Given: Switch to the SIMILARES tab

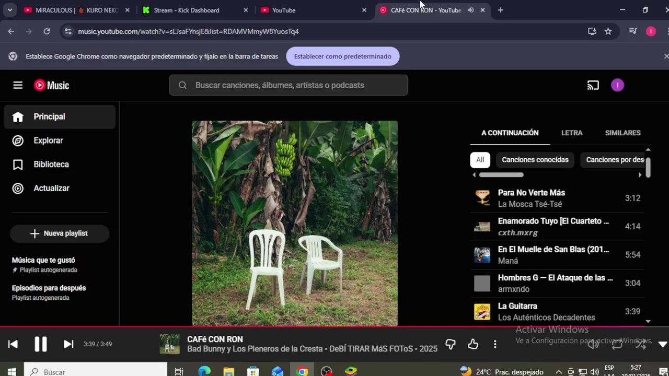Looking at the screenshot, I should click(x=622, y=133).
